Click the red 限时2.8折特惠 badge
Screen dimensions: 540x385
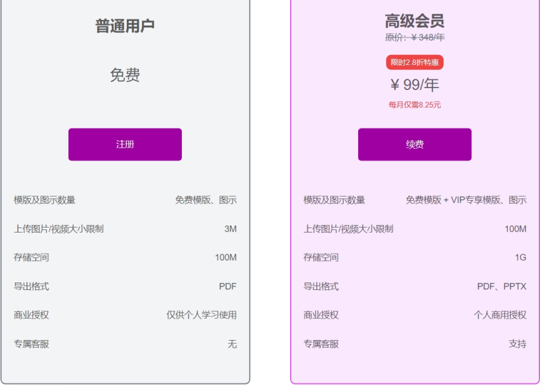(x=414, y=62)
